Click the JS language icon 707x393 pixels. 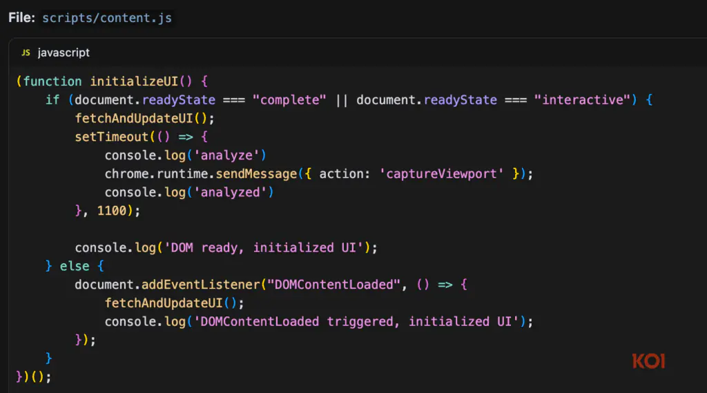pyautogui.click(x=26, y=52)
